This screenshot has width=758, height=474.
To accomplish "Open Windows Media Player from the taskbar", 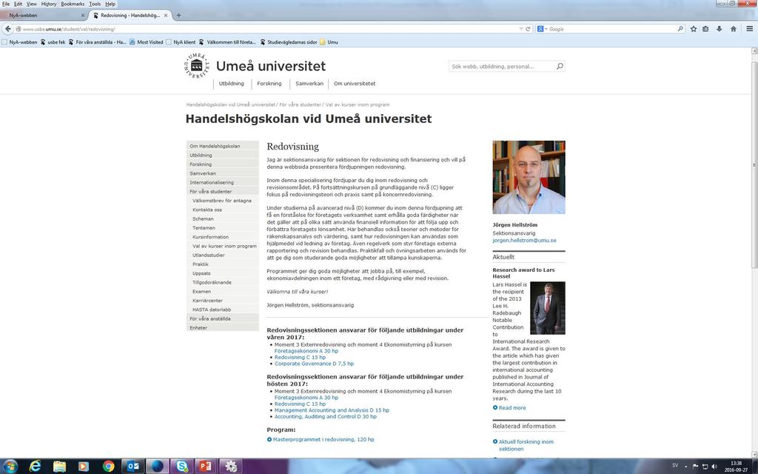I will [84, 467].
